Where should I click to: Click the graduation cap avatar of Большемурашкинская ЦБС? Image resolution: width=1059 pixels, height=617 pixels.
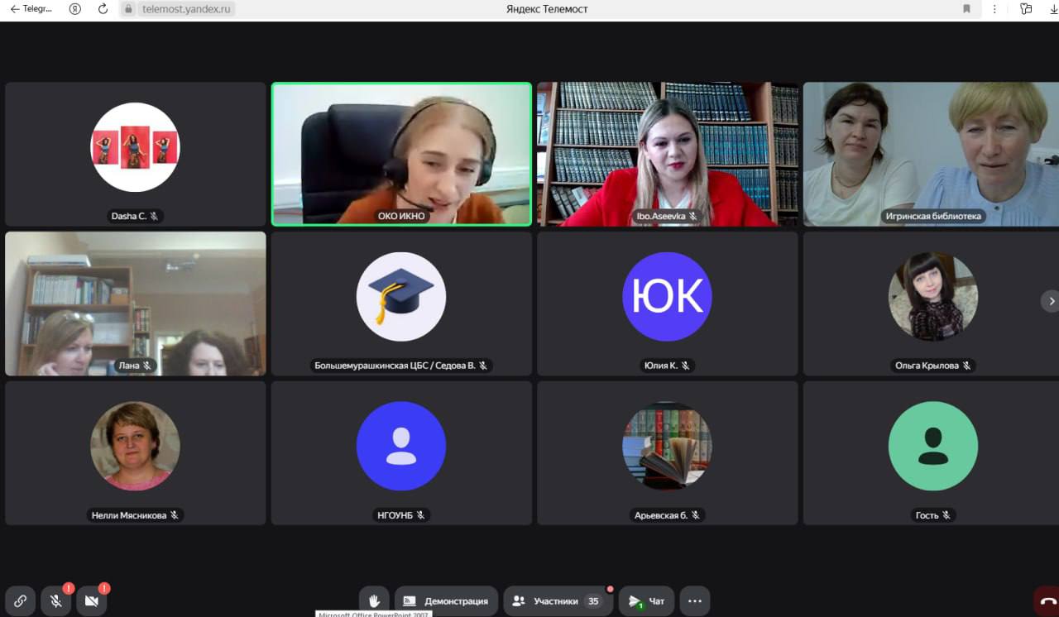click(x=401, y=297)
